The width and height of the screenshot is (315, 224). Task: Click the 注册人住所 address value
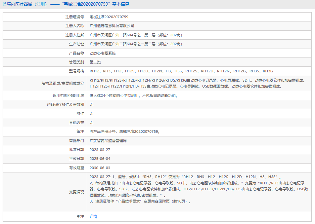pyautogui.click(x=136, y=35)
